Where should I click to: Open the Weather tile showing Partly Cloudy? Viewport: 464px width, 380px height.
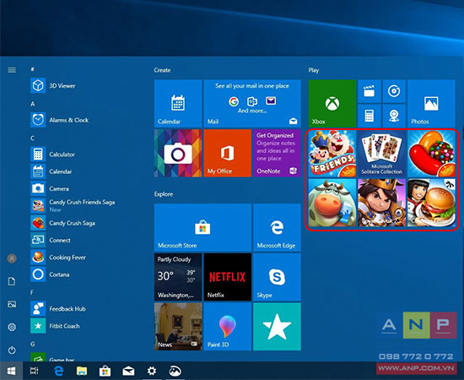point(178,277)
